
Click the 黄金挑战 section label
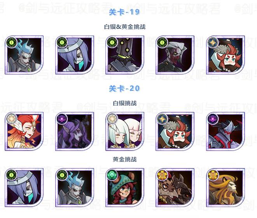tap(125, 159)
